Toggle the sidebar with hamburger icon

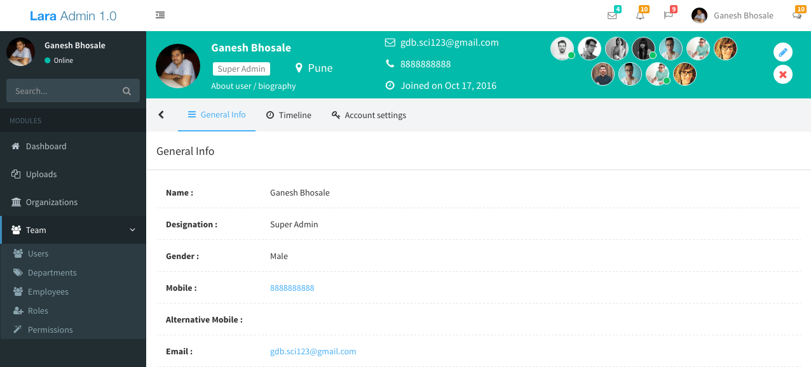coord(160,15)
